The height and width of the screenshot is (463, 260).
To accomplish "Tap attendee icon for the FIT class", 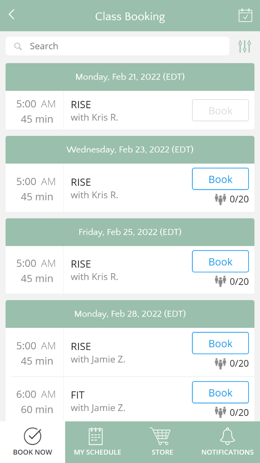I will point(220,412).
